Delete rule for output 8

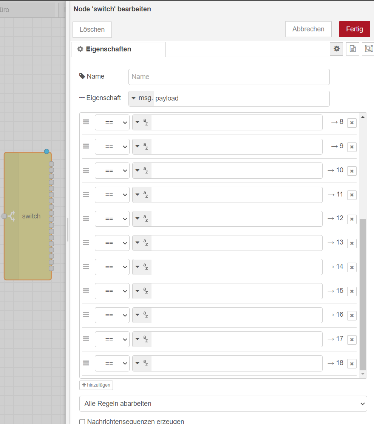(352, 123)
